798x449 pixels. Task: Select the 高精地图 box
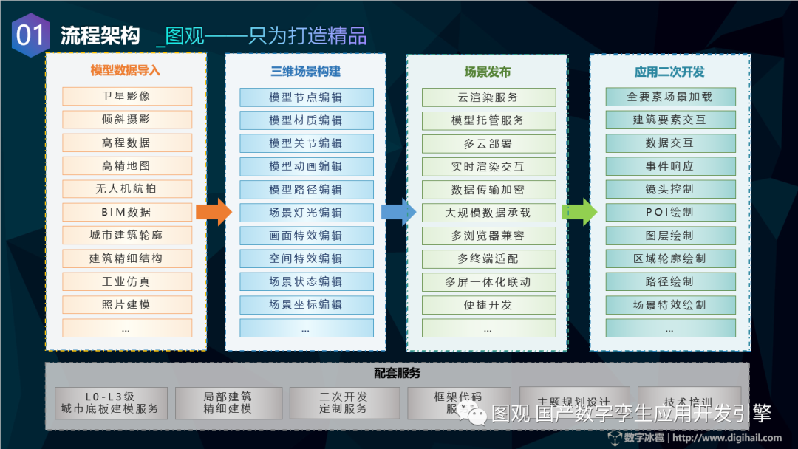point(127,165)
